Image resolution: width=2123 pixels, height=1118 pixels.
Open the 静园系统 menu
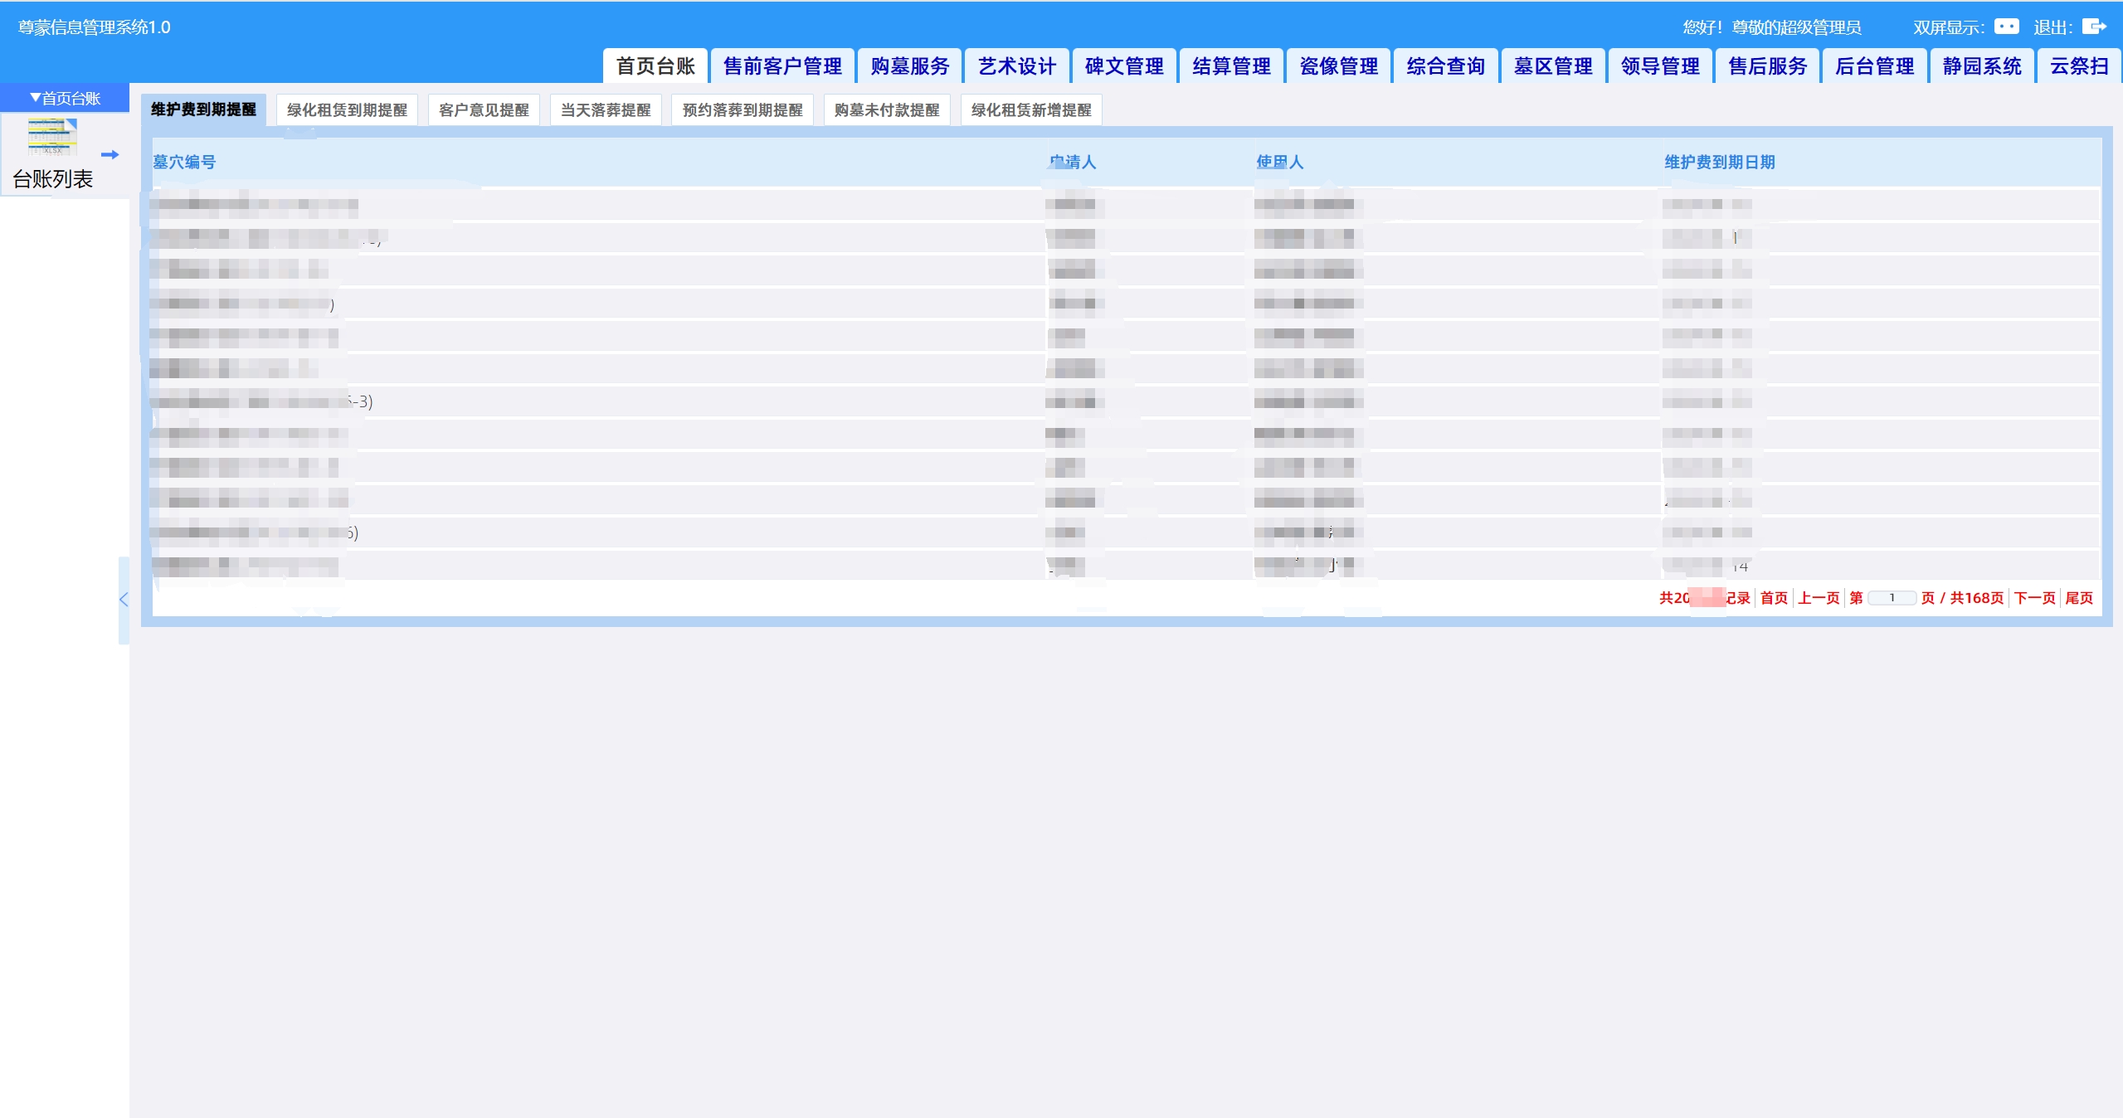pos(1981,66)
